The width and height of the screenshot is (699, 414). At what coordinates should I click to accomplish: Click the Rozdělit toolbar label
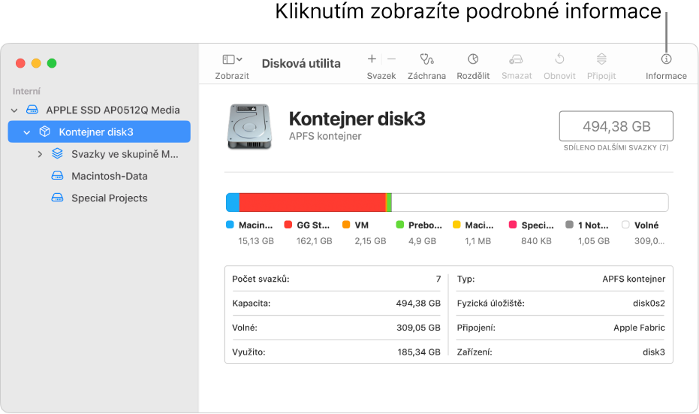(x=473, y=76)
